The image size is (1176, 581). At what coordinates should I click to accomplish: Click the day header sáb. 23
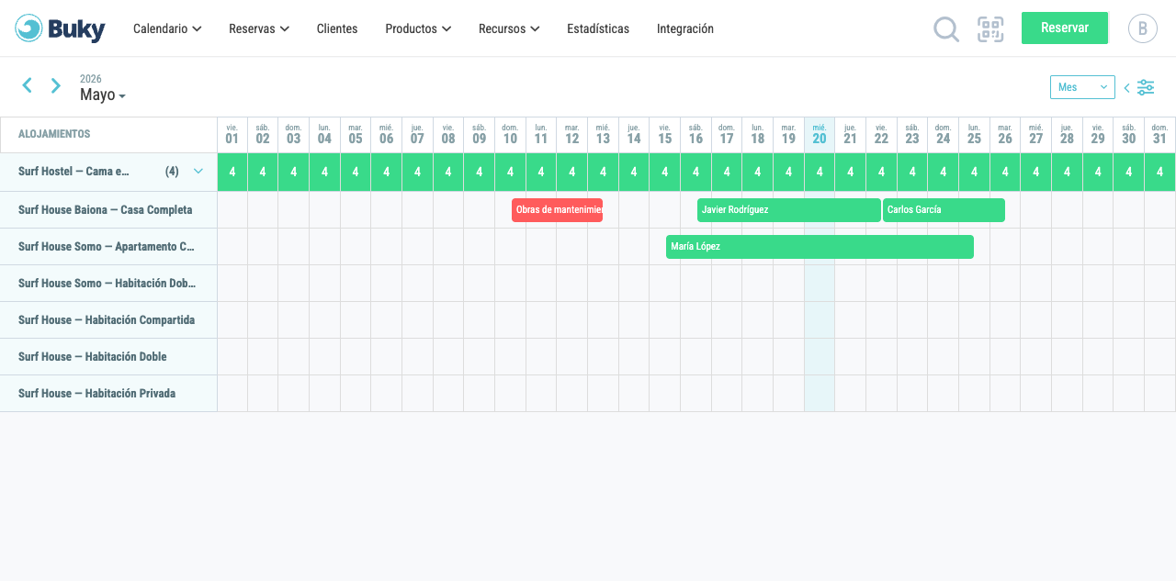pyautogui.click(x=912, y=135)
